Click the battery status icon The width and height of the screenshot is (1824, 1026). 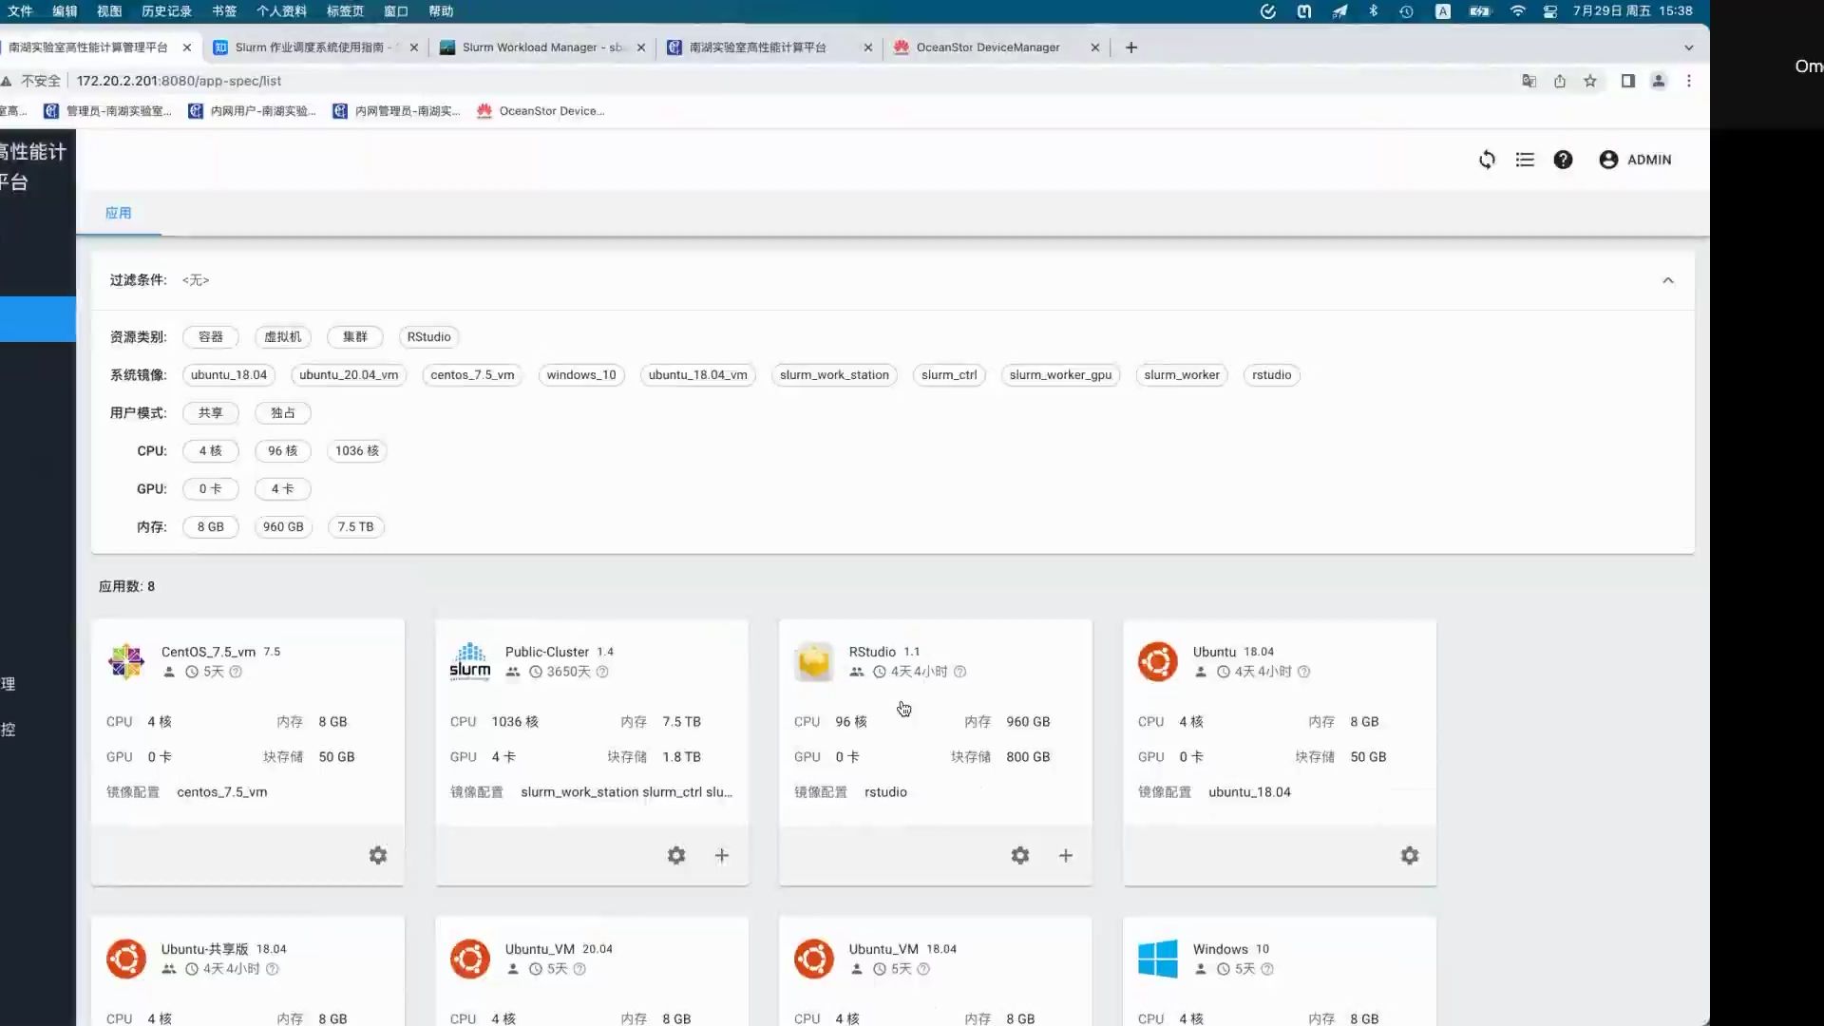pos(1480,11)
